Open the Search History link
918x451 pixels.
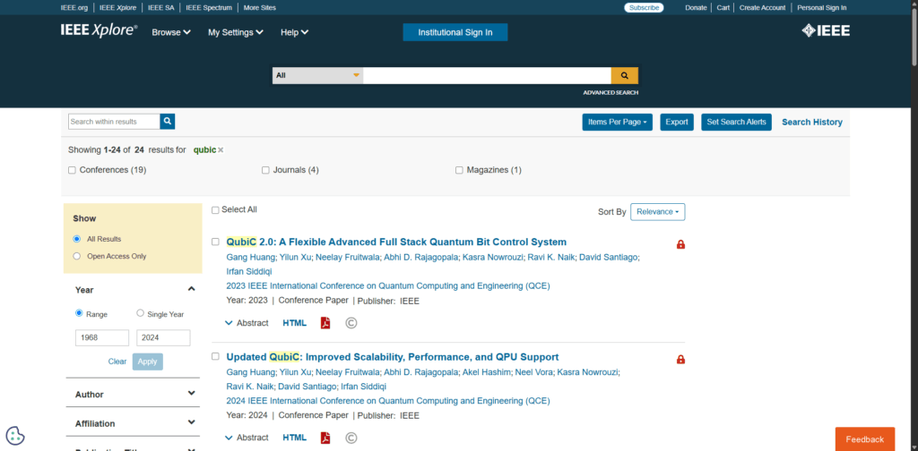point(812,122)
